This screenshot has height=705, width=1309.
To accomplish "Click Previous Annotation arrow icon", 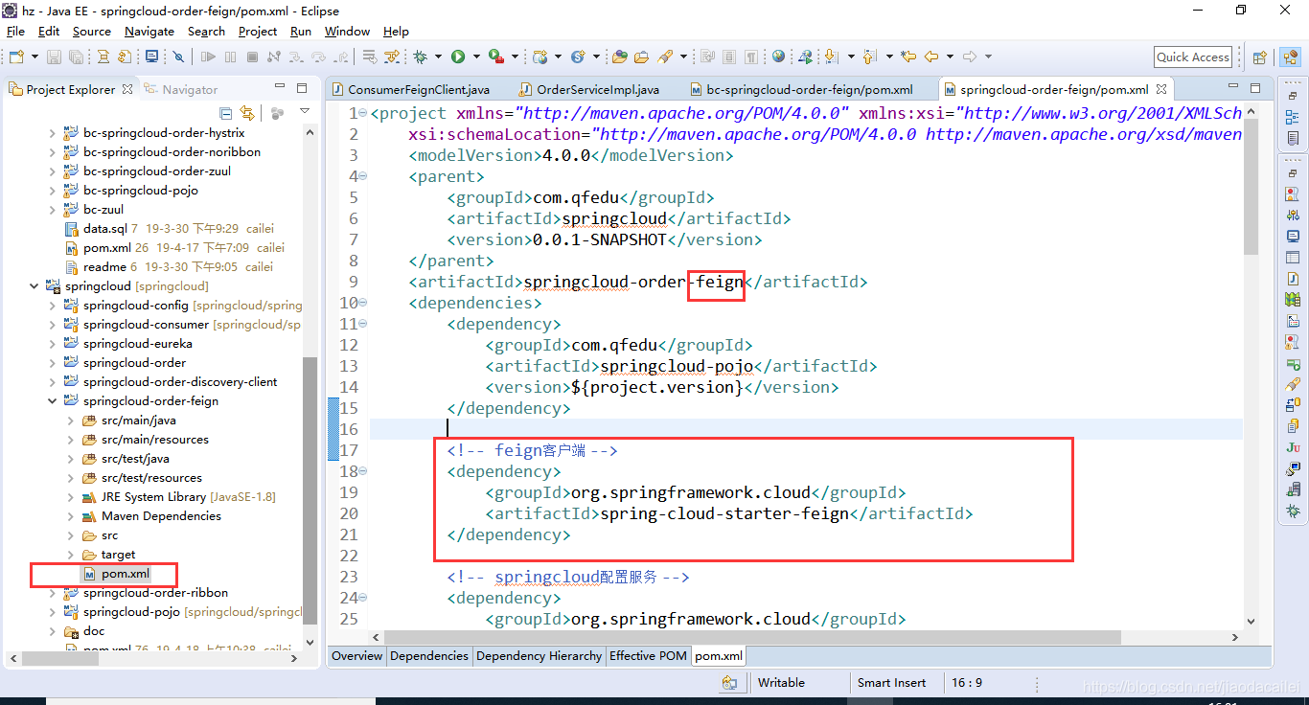I will click(x=869, y=57).
